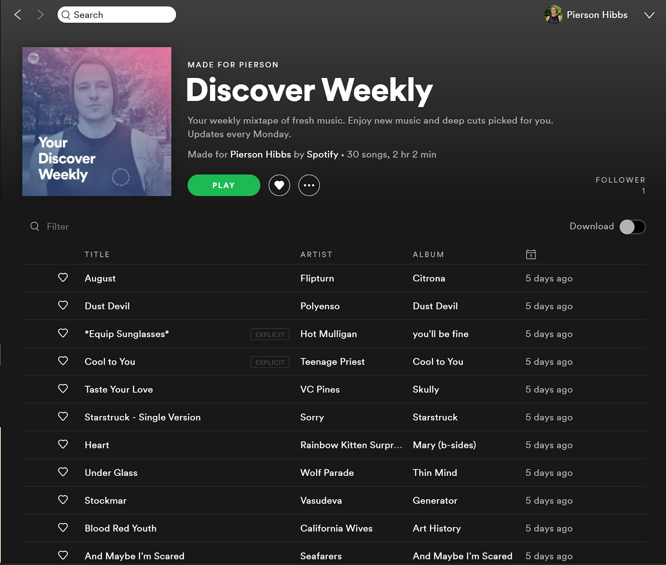Start the playlist with the green PLAY button
Viewport: 666px width, 565px height.
coord(224,185)
